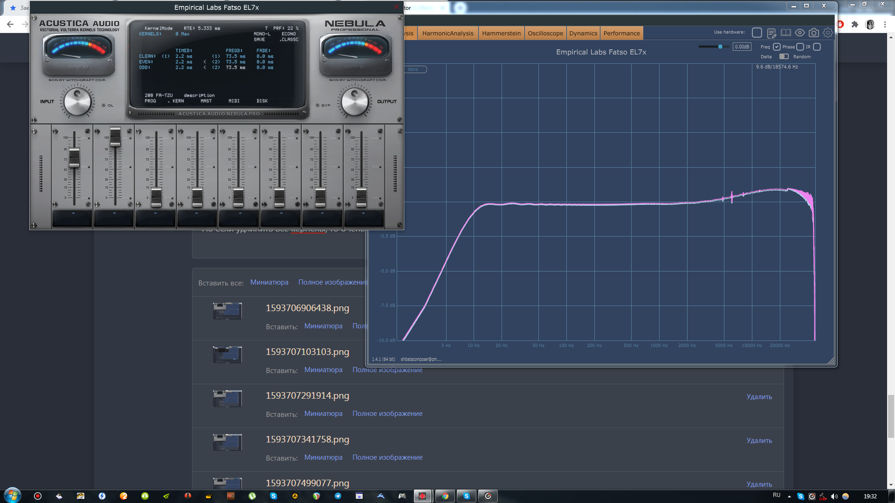Open browser extensions puzzle icon
The image size is (895, 503).
pyautogui.click(x=855, y=24)
